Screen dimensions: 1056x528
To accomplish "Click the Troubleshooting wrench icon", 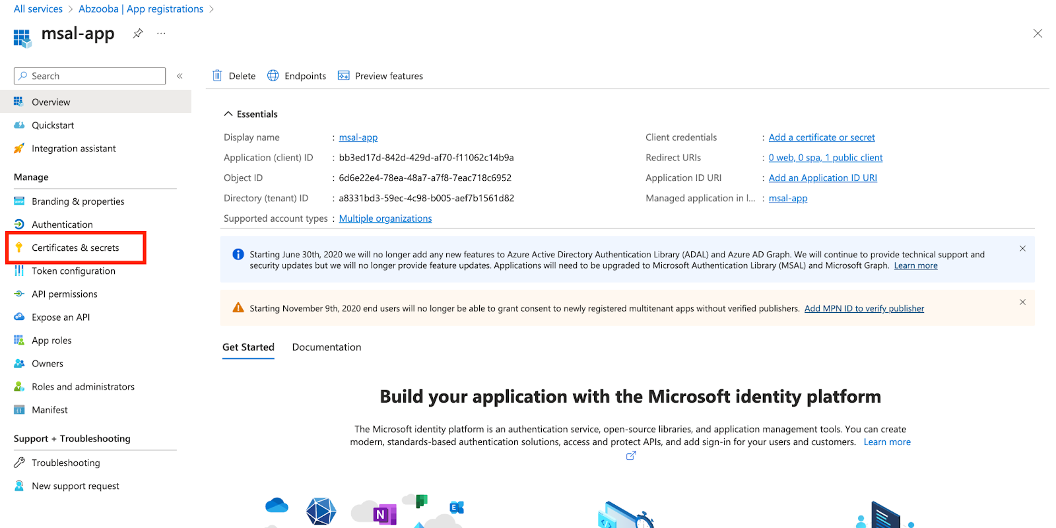I will coord(19,463).
